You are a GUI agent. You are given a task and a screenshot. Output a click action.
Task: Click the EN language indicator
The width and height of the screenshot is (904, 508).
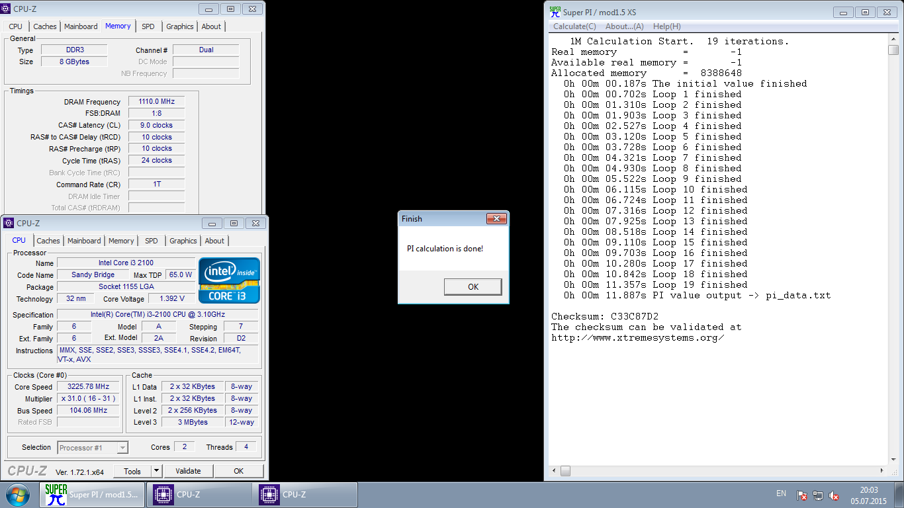point(781,493)
